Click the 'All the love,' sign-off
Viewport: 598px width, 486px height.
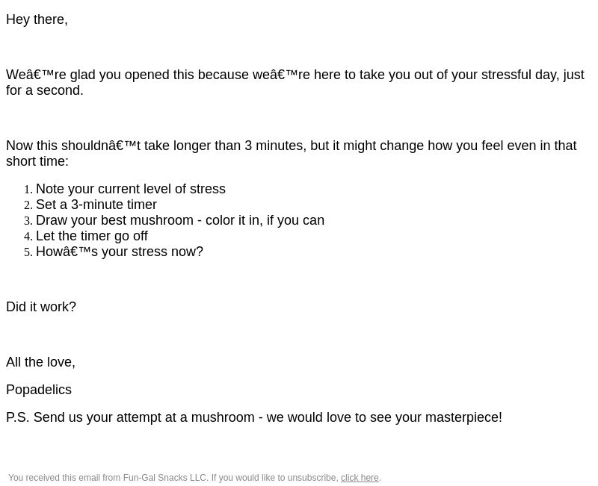click(x=41, y=362)
